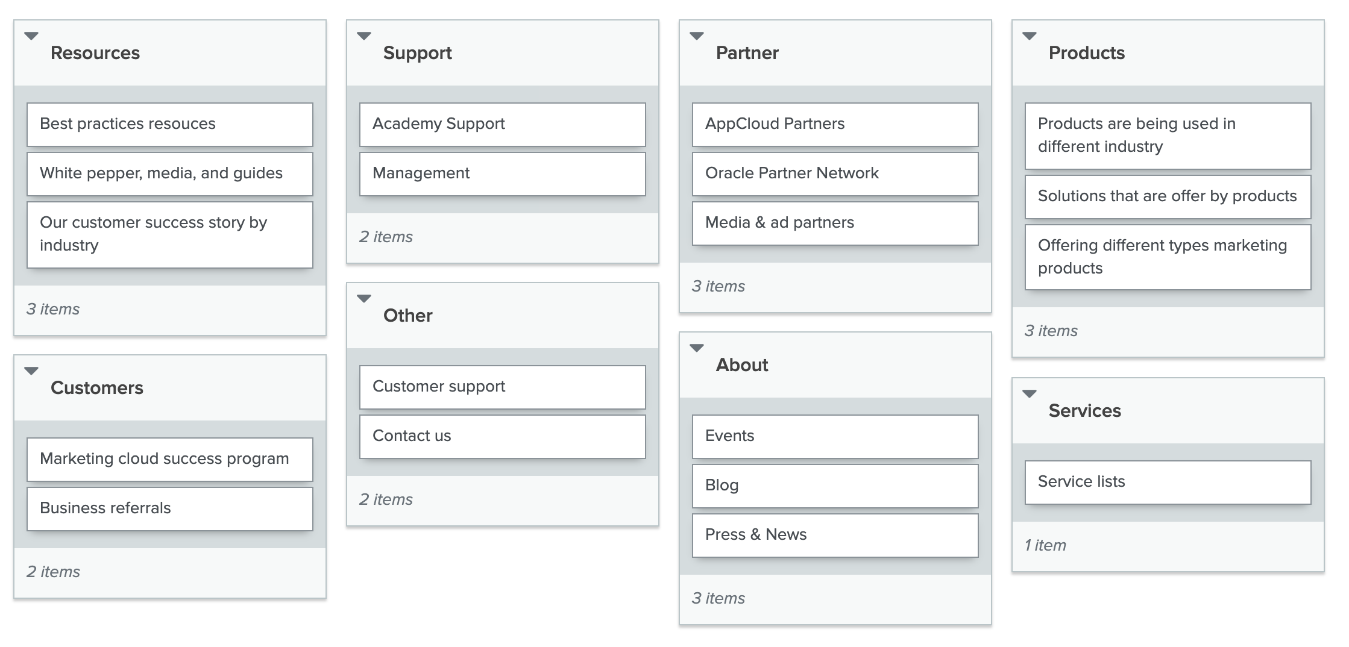Collapse the Resources category
The image size is (1349, 647).
point(31,36)
